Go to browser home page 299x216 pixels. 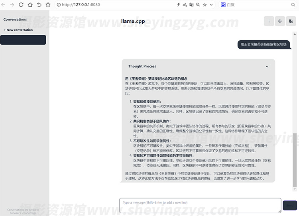point(30,5)
